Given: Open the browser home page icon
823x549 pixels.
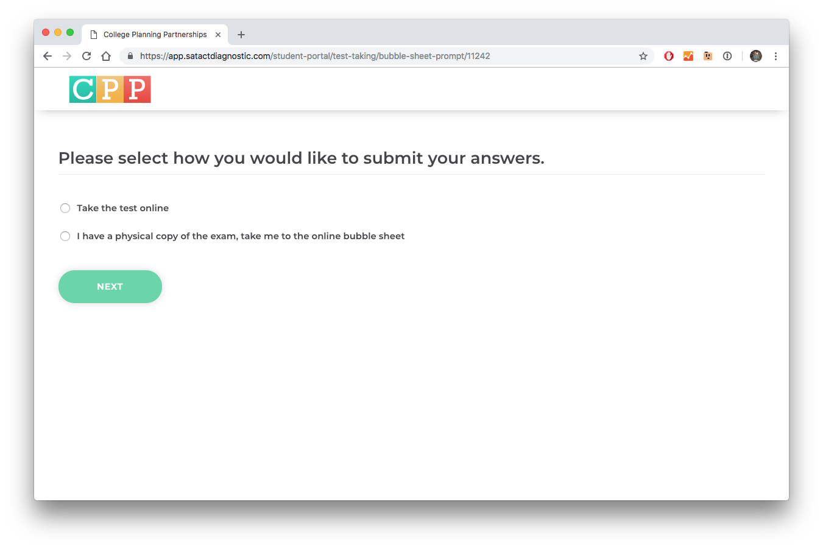Looking at the screenshot, I should coord(106,56).
